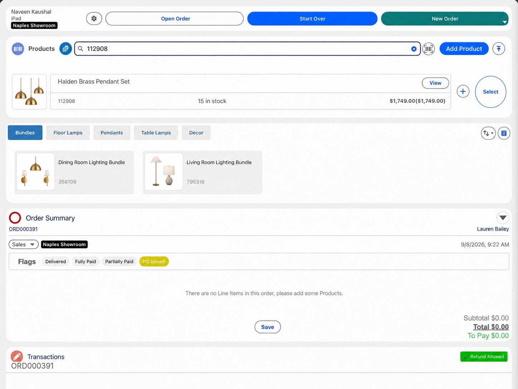Image resolution: width=518 pixels, height=389 pixels.
Task: Click the 15 in stock text
Action: [212, 101]
